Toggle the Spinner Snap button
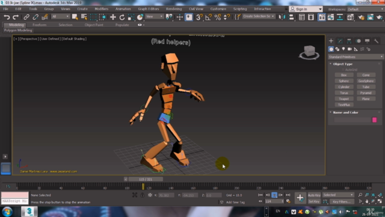Screen dimensions: 385x217 (x=227, y=17)
